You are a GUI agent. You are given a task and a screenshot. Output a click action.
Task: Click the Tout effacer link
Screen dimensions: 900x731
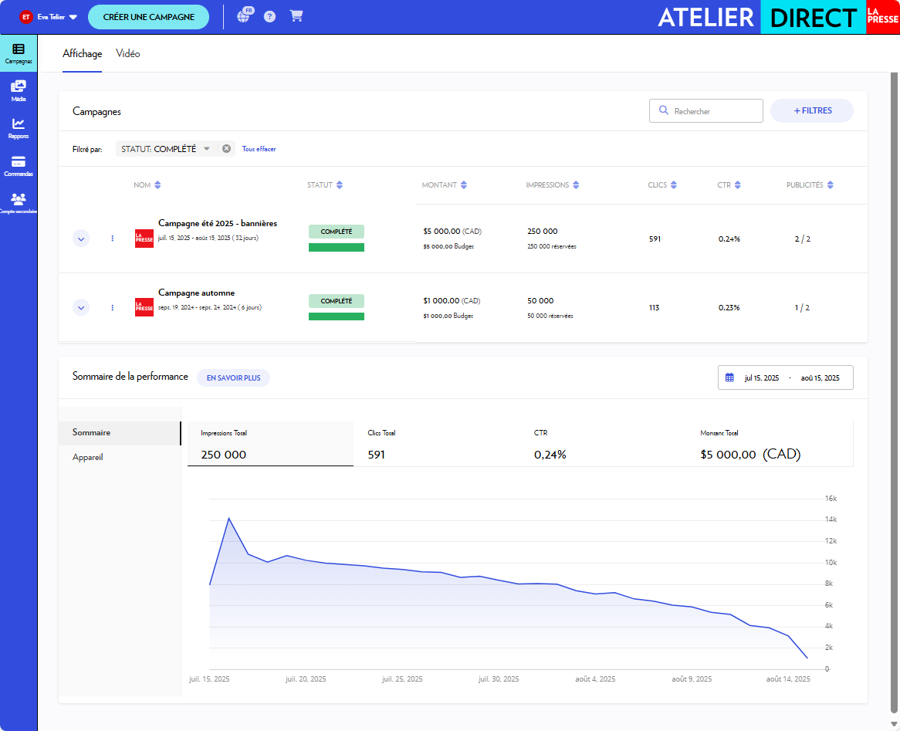tap(259, 149)
